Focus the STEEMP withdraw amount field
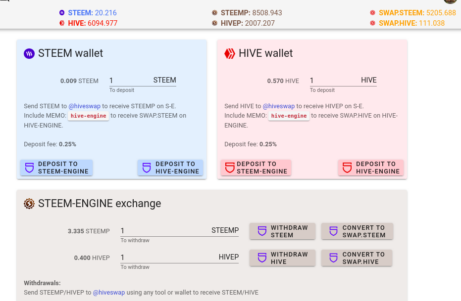This screenshot has width=461, height=301. pos(180,231)
